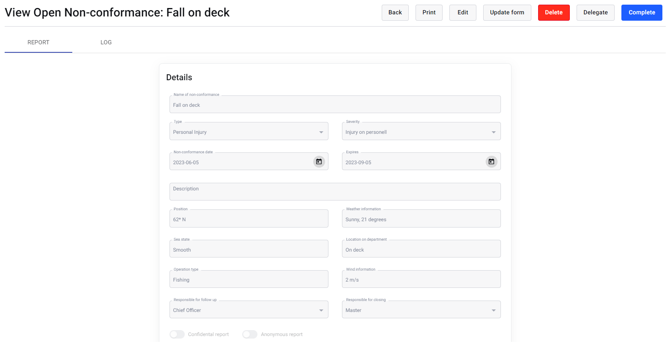Click the Delegate button
670x347 pixels.
[596, 13]
